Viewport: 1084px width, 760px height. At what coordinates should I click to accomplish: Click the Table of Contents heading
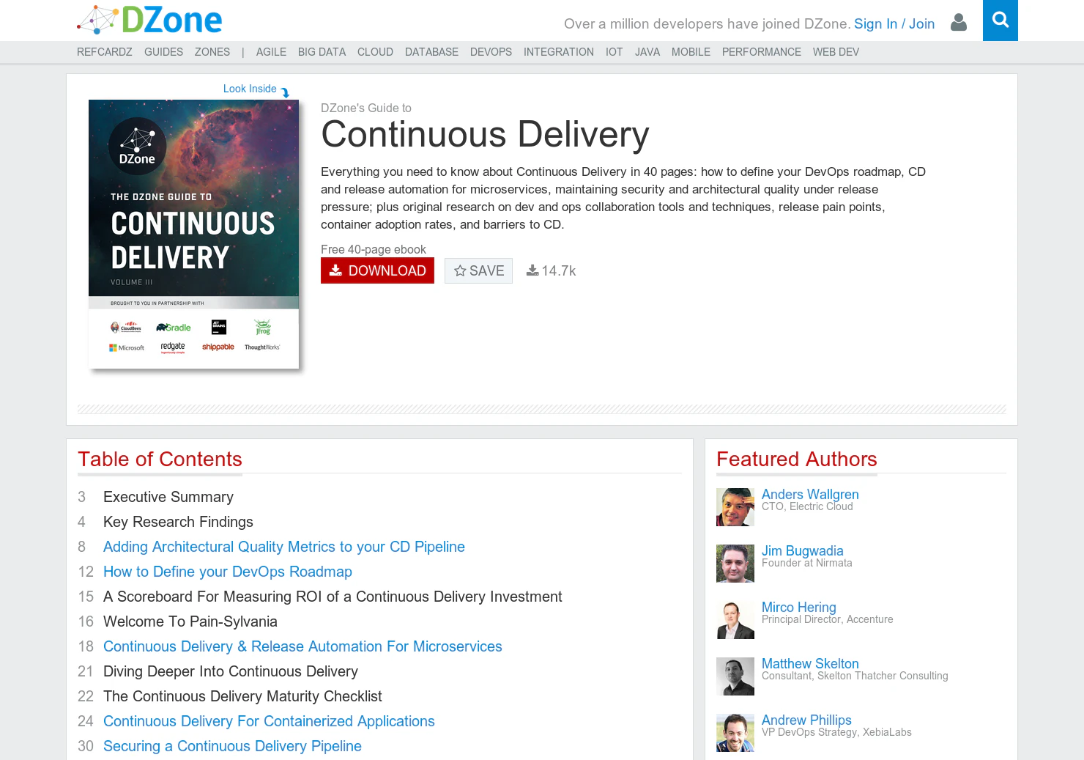160,460
